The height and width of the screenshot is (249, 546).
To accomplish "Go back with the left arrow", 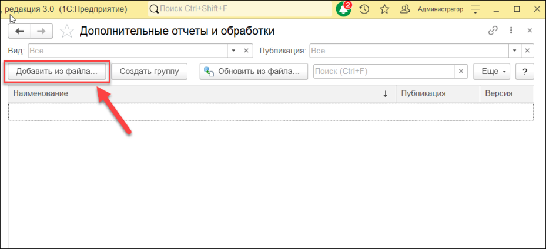I will tap(19, 31).
